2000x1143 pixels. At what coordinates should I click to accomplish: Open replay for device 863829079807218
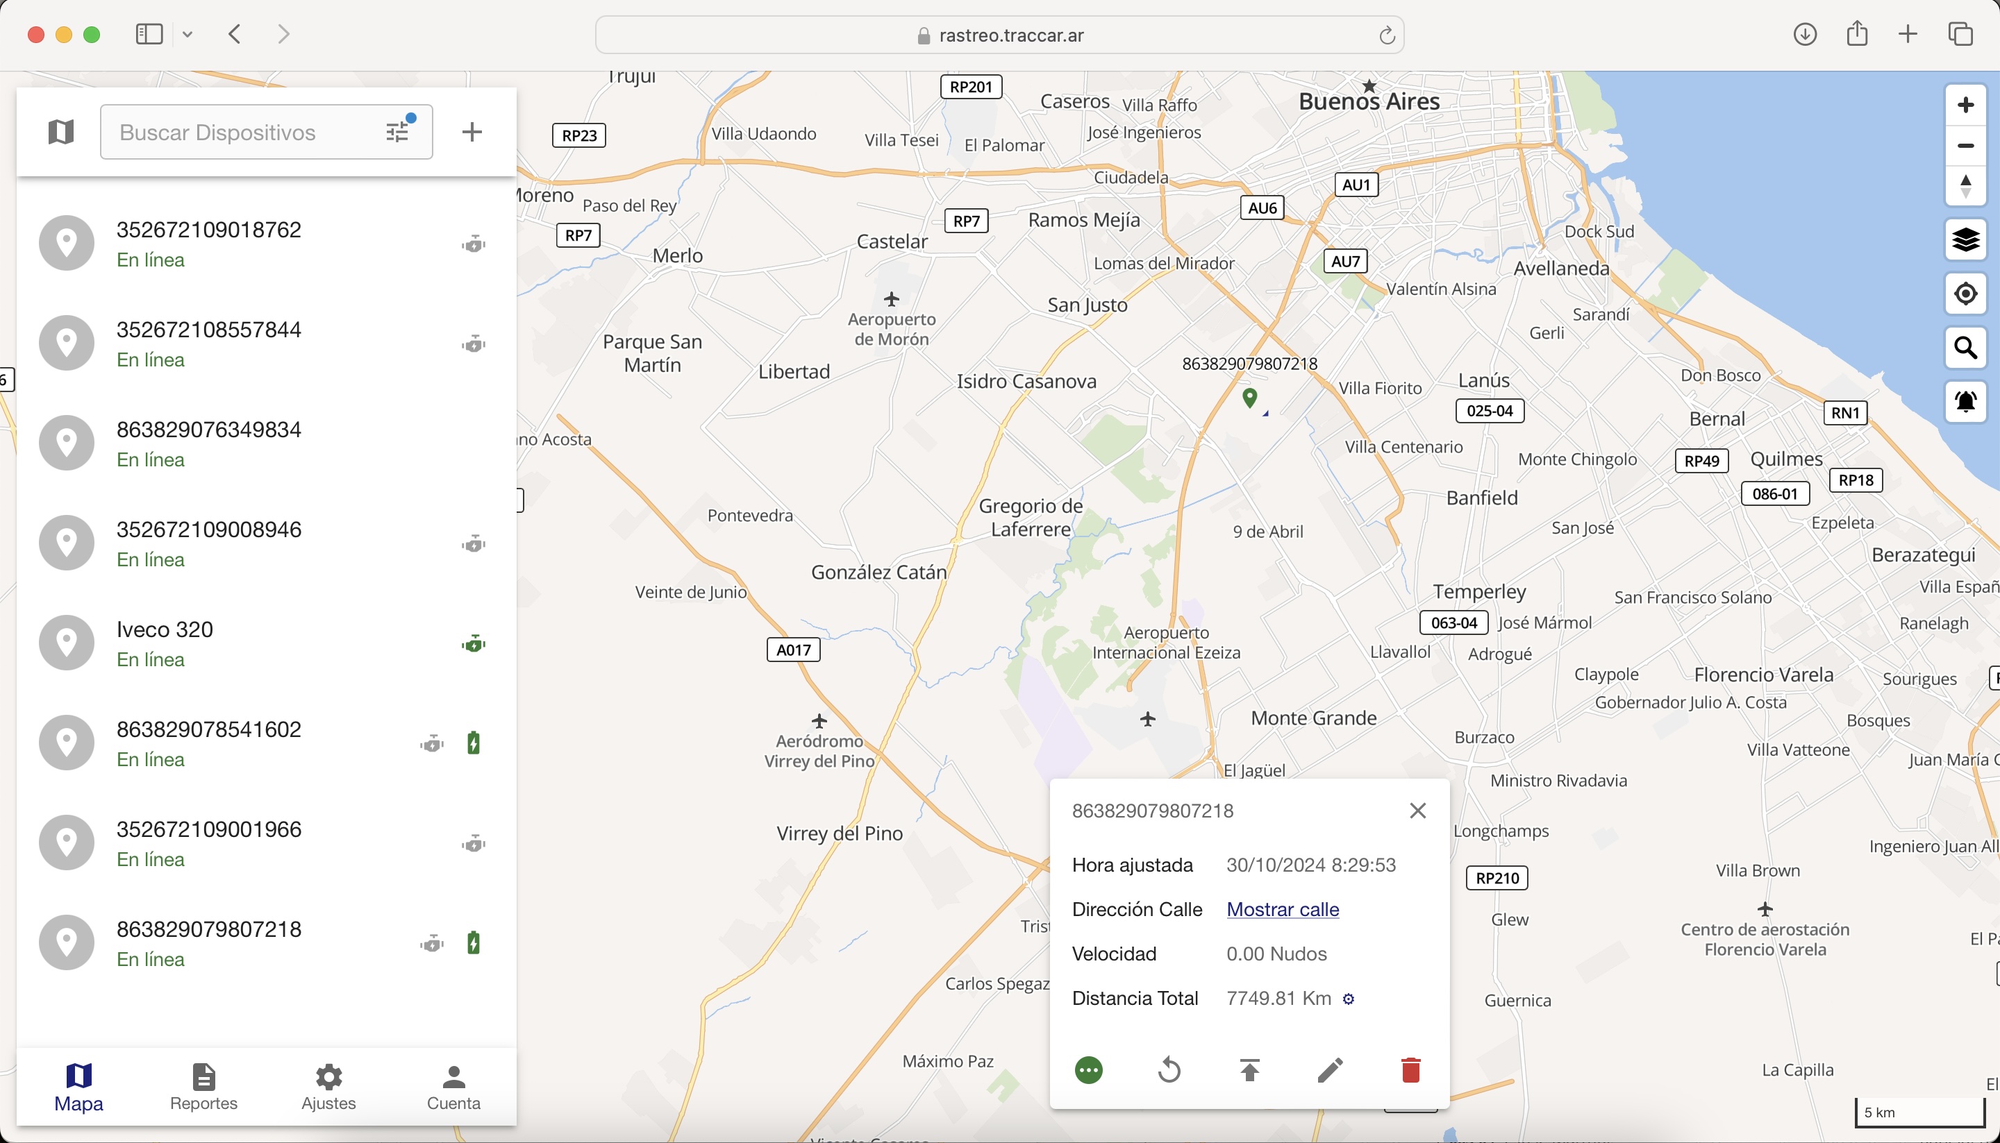1169,1070
